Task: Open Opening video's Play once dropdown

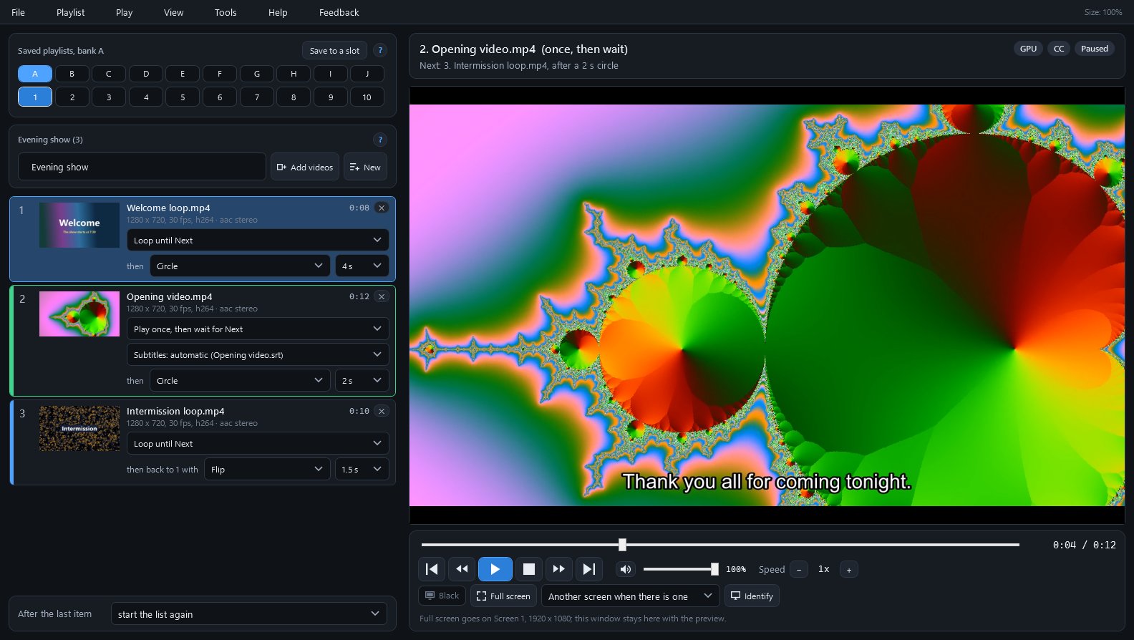Action: pos(258,329)
